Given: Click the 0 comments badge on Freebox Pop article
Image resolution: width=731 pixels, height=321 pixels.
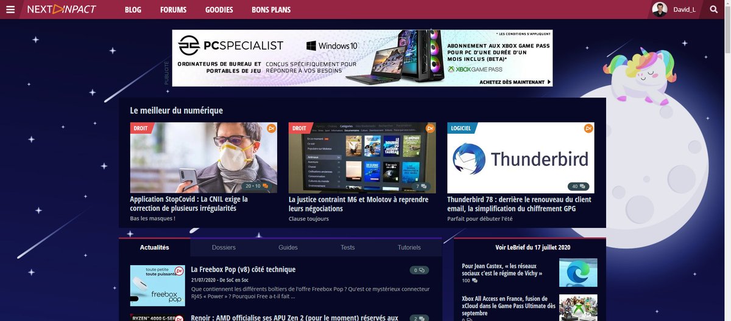Looking at the screenshot, I should tap(420, 270).
